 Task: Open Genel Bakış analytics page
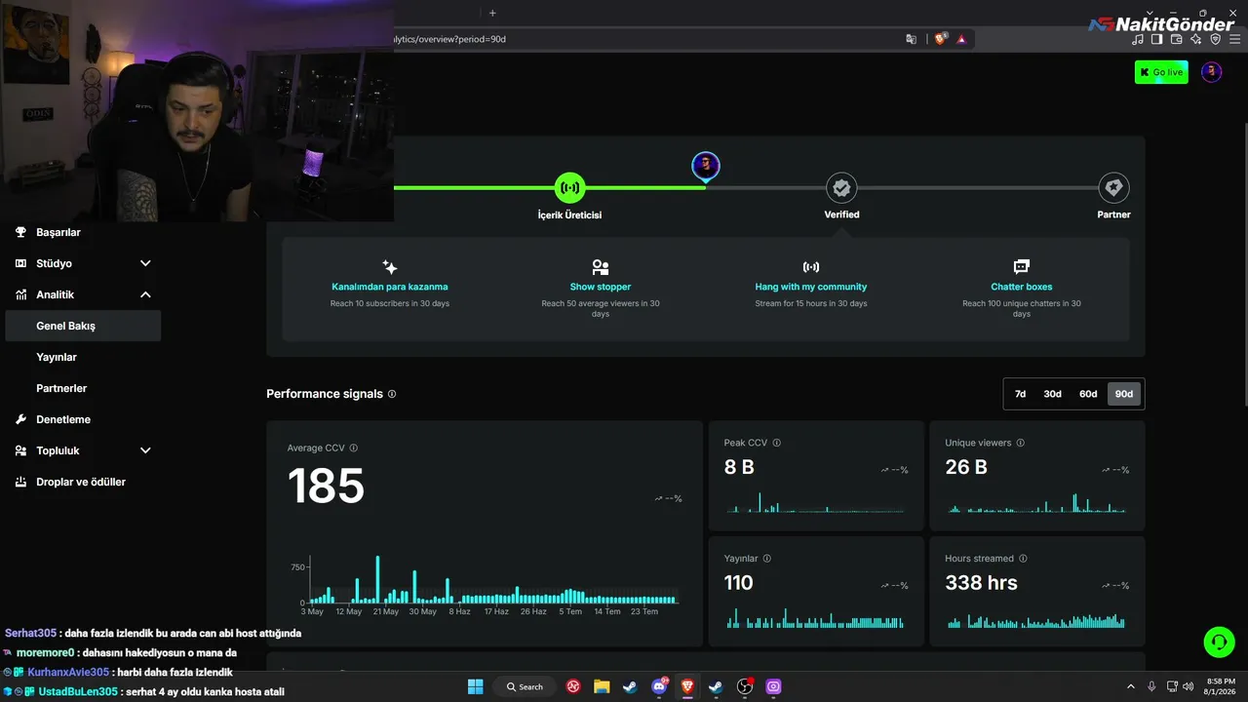click(83, 326)
